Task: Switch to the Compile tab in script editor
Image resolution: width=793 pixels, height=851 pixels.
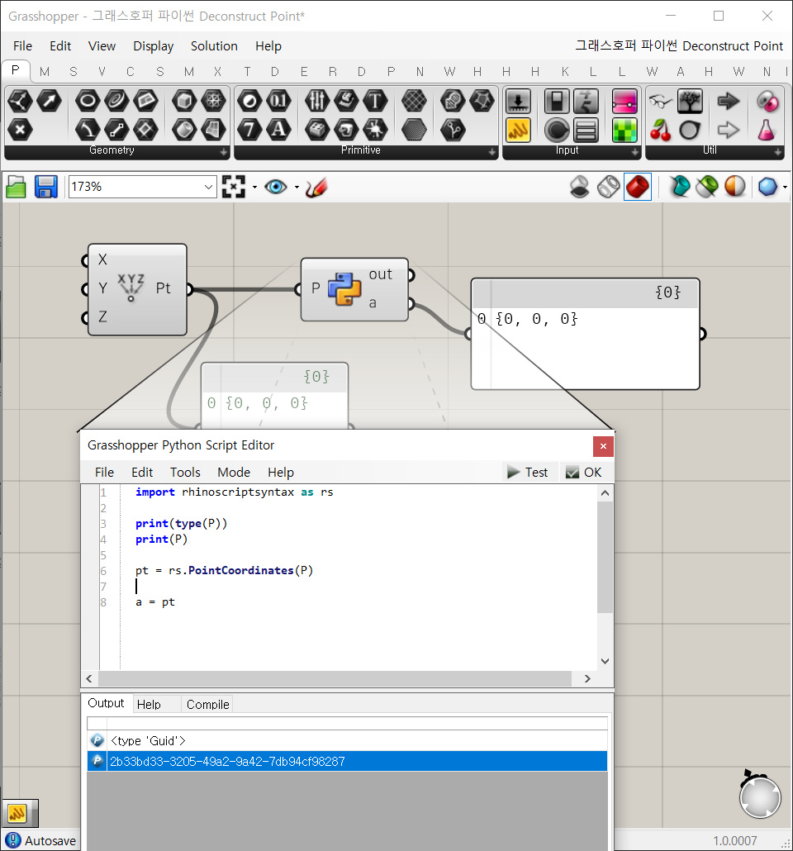Action: click(208, 705)
